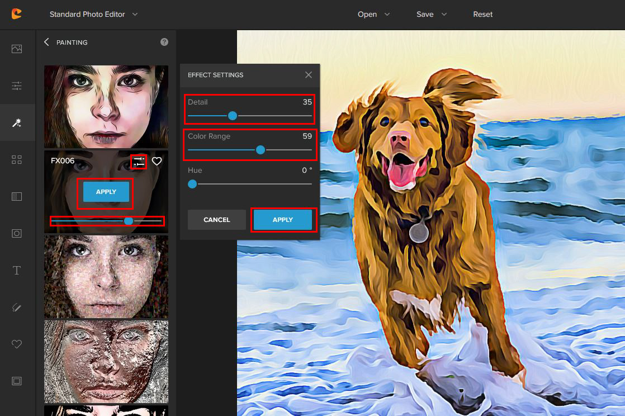Open the grid elements sidebar icon
The image size is (625, 416).
pos(17,159)
